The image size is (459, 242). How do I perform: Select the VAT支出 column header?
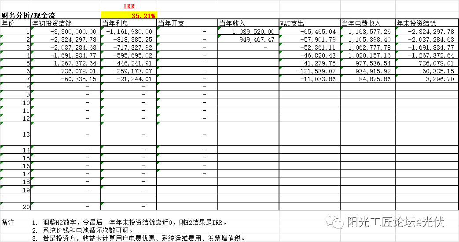309,23
